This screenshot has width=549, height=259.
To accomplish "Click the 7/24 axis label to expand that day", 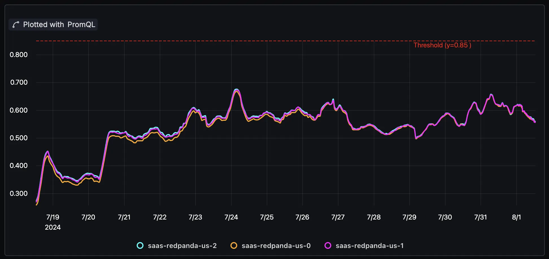I will click(231, 217).
